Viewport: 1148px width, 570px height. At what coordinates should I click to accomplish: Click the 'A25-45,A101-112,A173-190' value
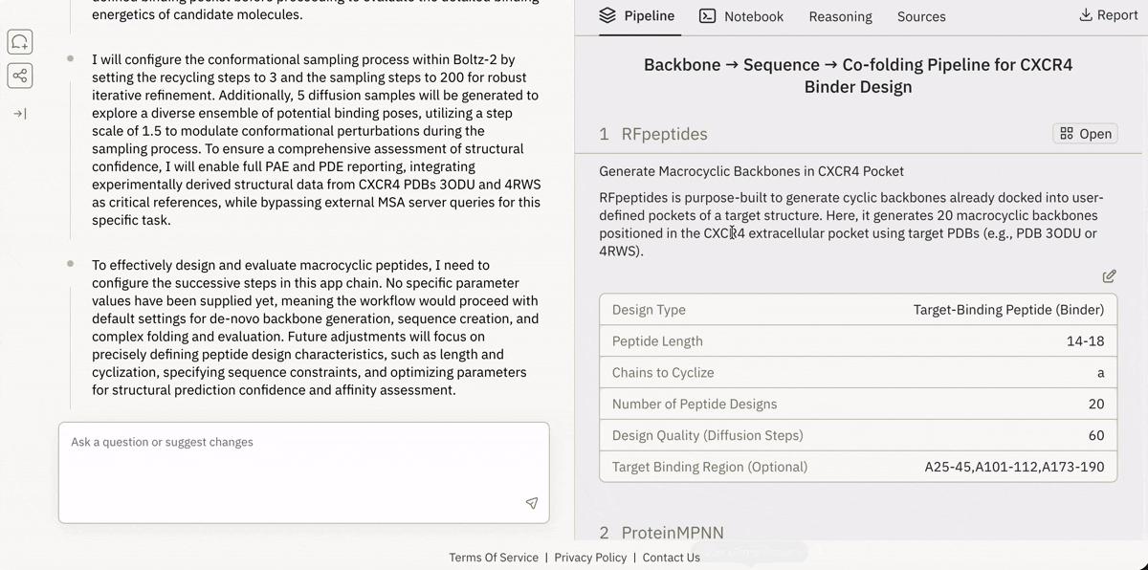coord(1014,467)
